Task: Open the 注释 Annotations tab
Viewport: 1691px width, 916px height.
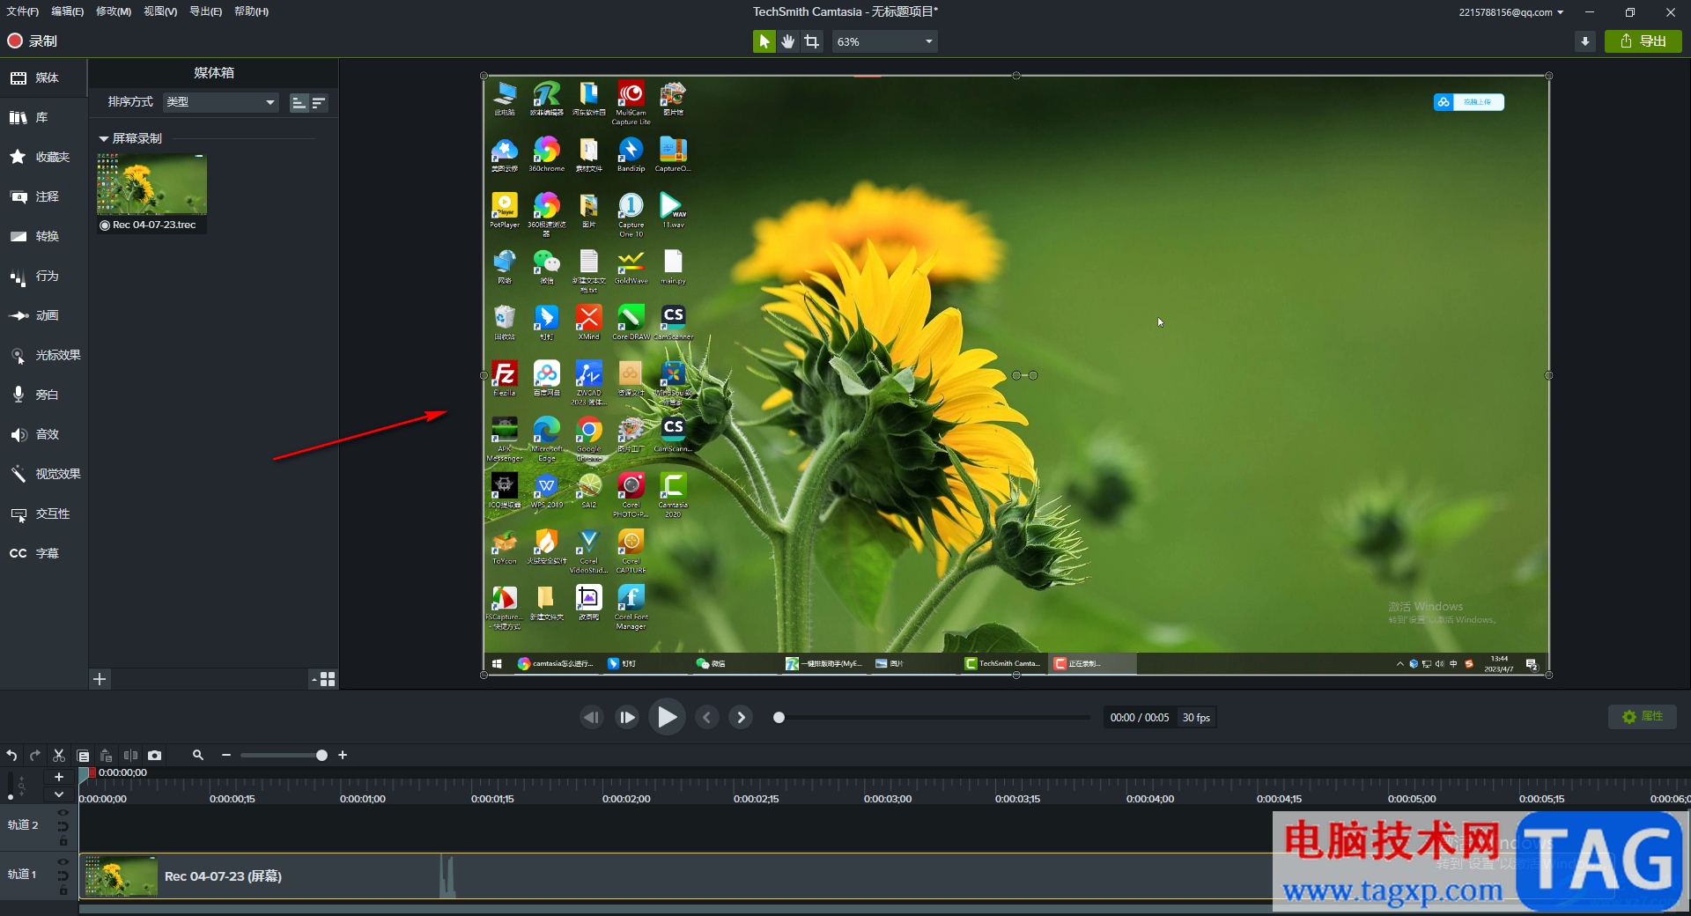Action: [x=43, y=196]
